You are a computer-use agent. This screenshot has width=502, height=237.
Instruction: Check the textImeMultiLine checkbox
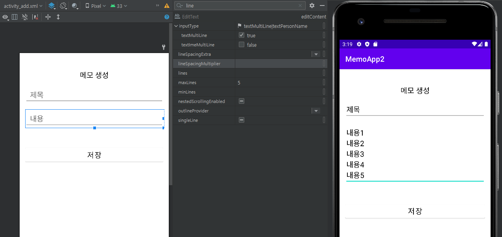coord(242,44)
